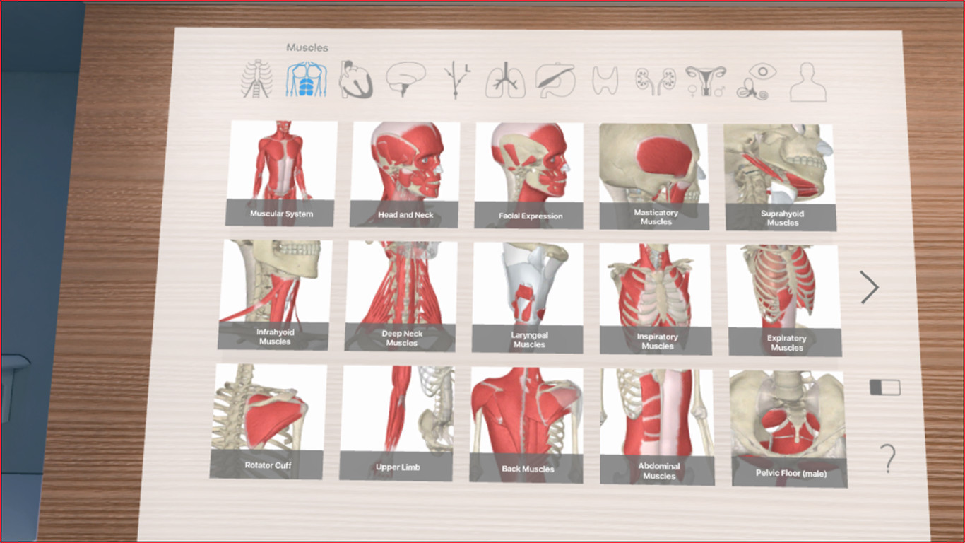Viewport: 965px width, 543px height.
Task: Open the thyroid endocrine system icon
Action: [x=605, y=82]
